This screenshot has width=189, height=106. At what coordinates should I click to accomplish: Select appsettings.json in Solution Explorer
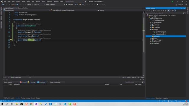coord(158,40)
